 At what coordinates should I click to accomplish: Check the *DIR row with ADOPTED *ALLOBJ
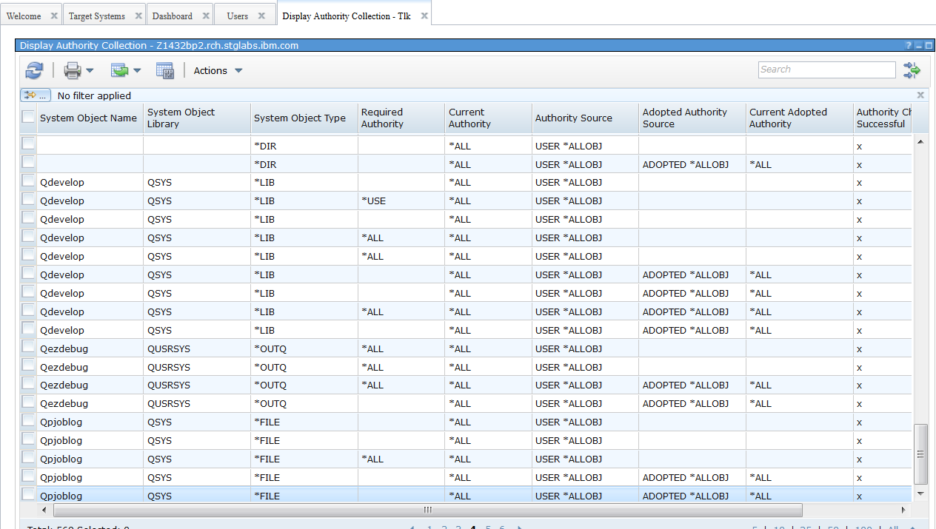28,164
